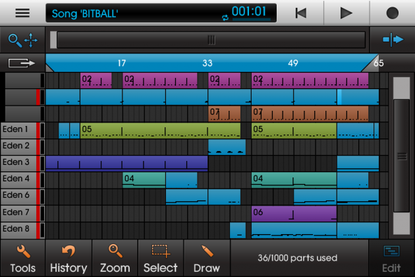Select the Eden 3 track header
This screenshot has height=277, width=415.
tap(18, 164)
